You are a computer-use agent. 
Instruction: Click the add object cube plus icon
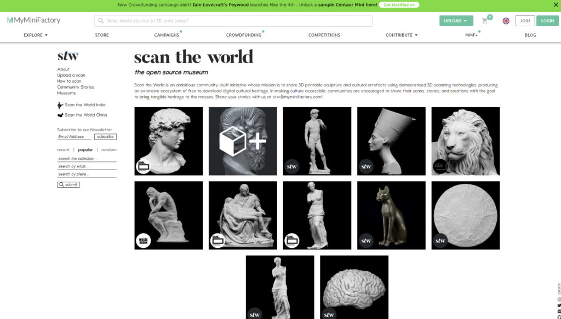(x=242, y=141)
